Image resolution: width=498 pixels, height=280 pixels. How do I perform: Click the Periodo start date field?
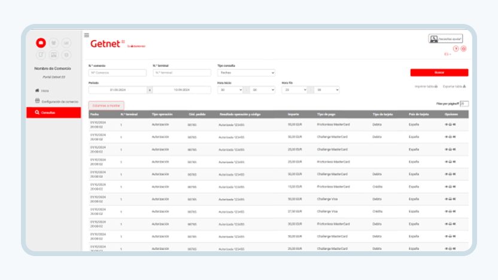pos(117,90)
